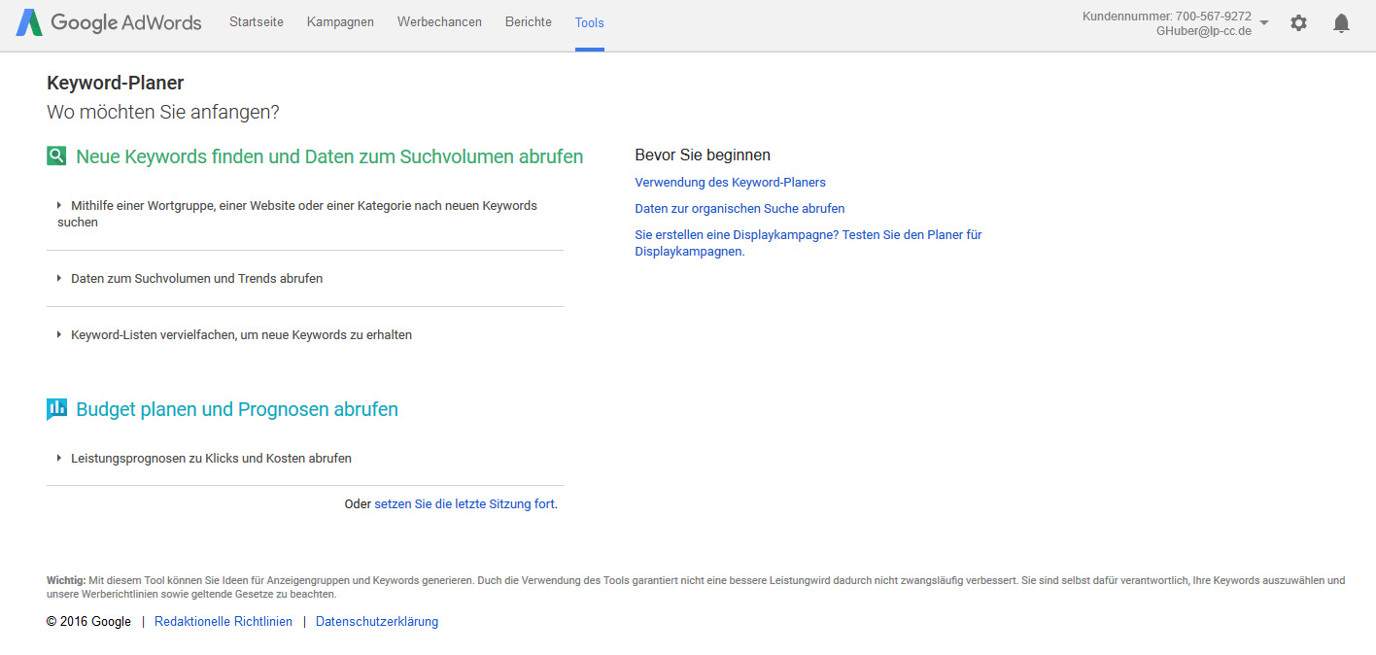Open link Verwendung des Keyword-Planers
1376x655 pixels.
tap(731, 183)
